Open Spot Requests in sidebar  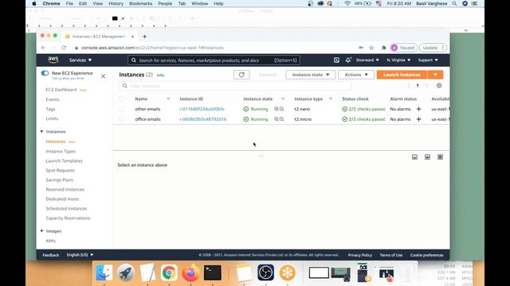(x=61, y=171)
